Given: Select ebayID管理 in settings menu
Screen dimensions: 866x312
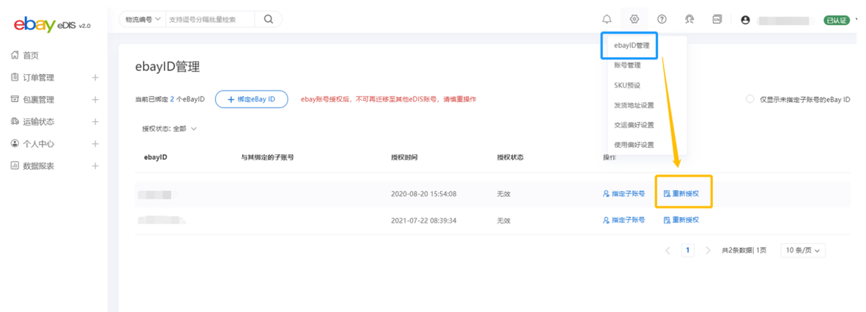Looking at the screenshot, I should [632, 46].
